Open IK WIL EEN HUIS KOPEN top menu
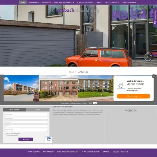Image resolution: width=157 pixels, height=157 pixels. tap(85, 2)
